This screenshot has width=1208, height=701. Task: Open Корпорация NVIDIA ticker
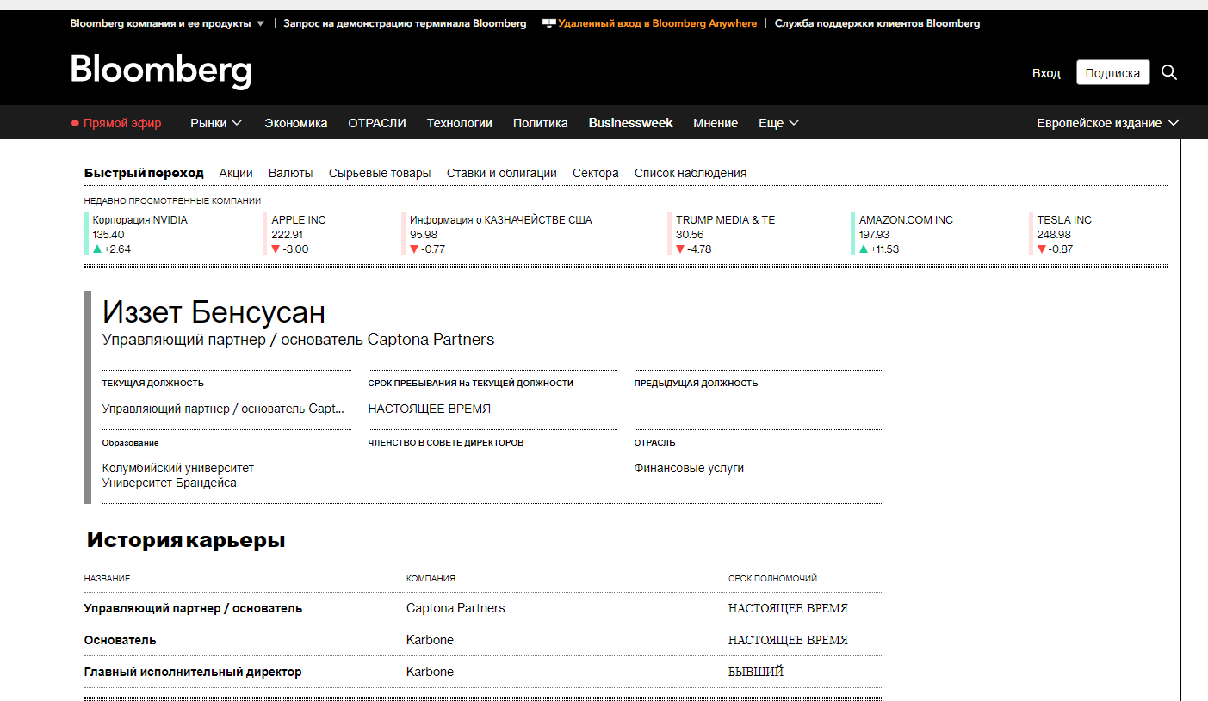140,220
